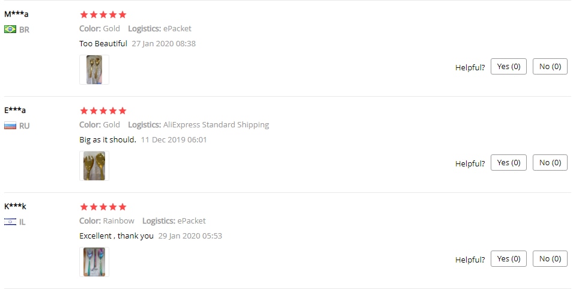
Task: Open M***a's gold utensils review photo
Action: pyautogui.click(x=94, y=70)
